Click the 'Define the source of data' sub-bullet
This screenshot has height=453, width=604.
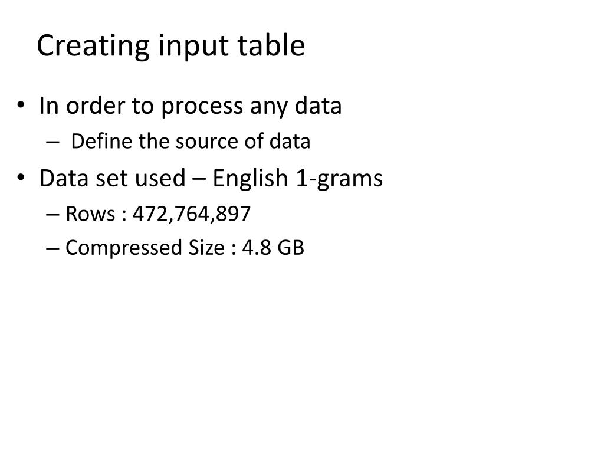point(191,141)
